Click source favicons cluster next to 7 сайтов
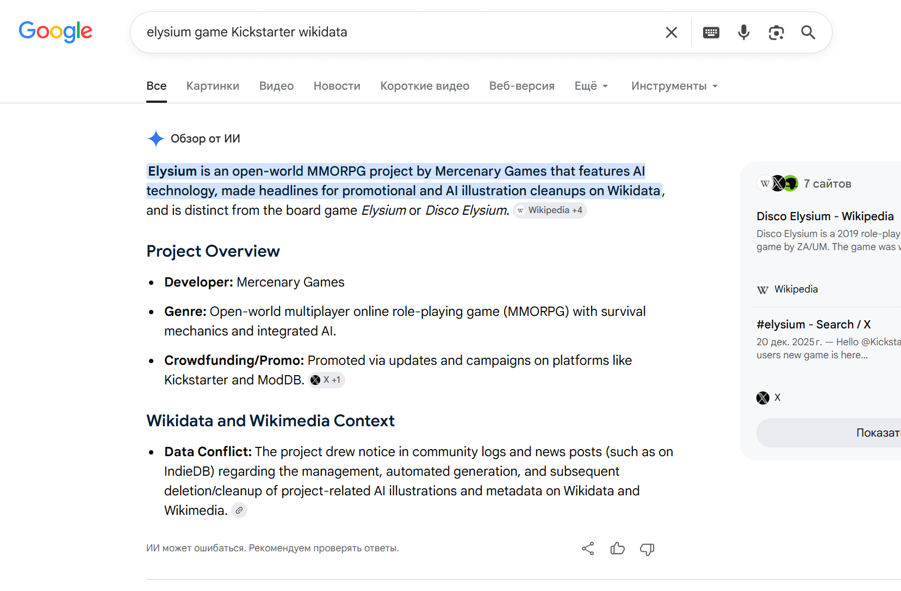Screen dimensions: 901x591 point(778,184)
